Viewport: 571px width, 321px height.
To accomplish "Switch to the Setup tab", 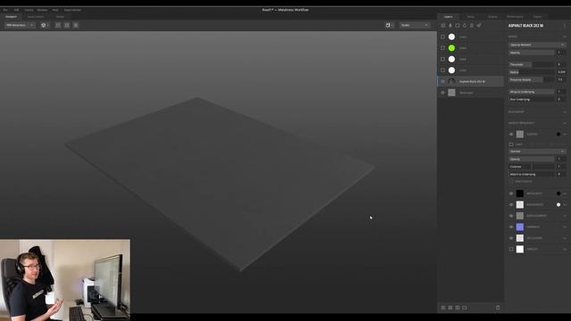I will [470, 17].
